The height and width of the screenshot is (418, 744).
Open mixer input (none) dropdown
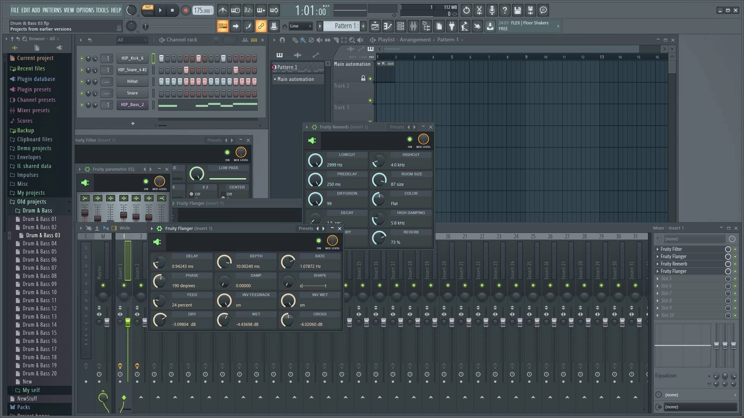pos(694,239)
